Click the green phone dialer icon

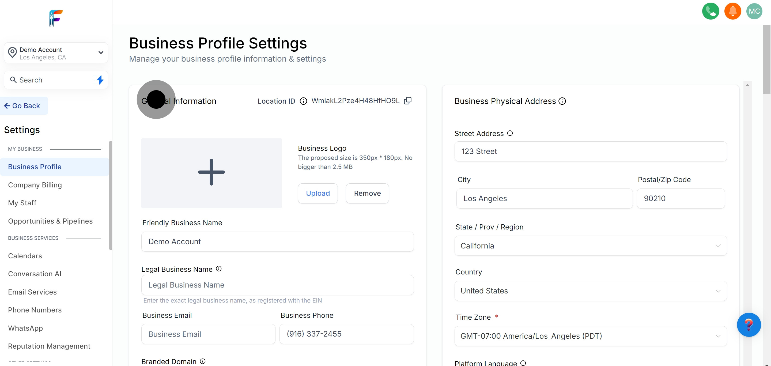point(710,11)
